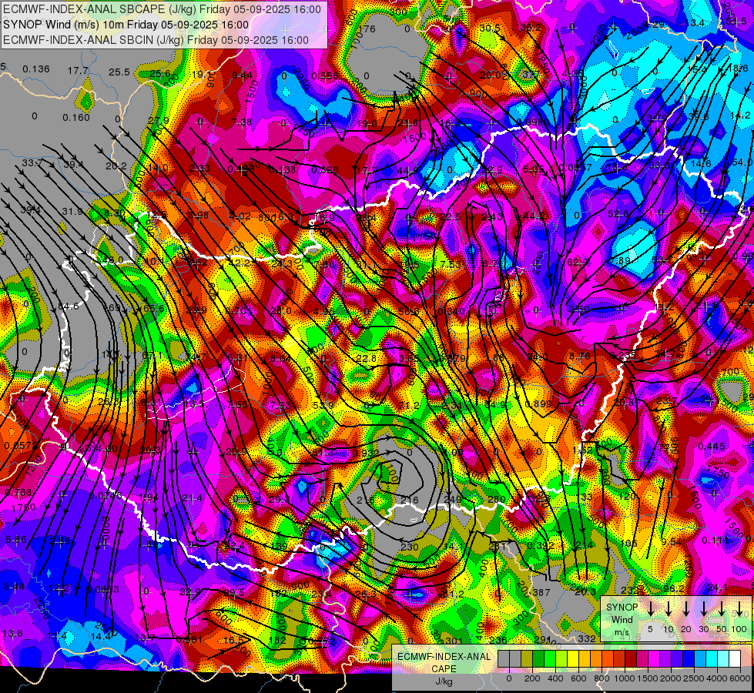The image size is (754, 693).
Task: Click the 100 m/s wind arrow symbol
Action: [x=739, y=609]
